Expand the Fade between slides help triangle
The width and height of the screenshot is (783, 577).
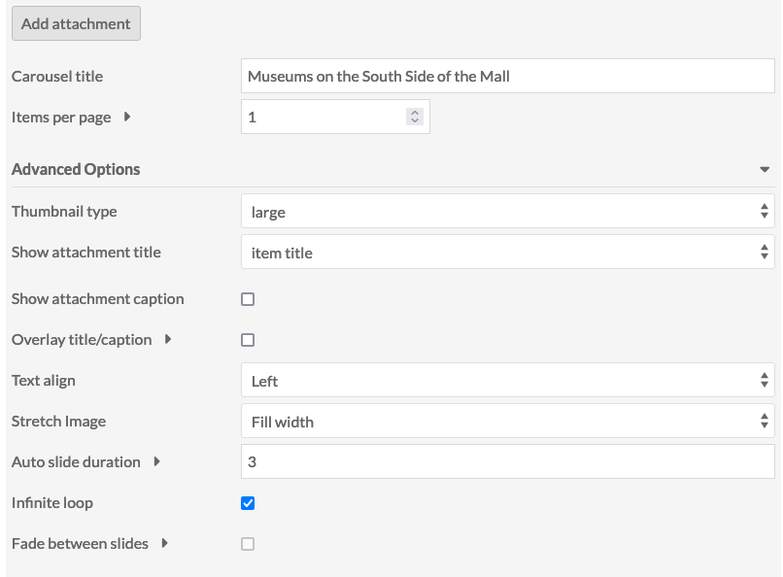click(165, 543)
